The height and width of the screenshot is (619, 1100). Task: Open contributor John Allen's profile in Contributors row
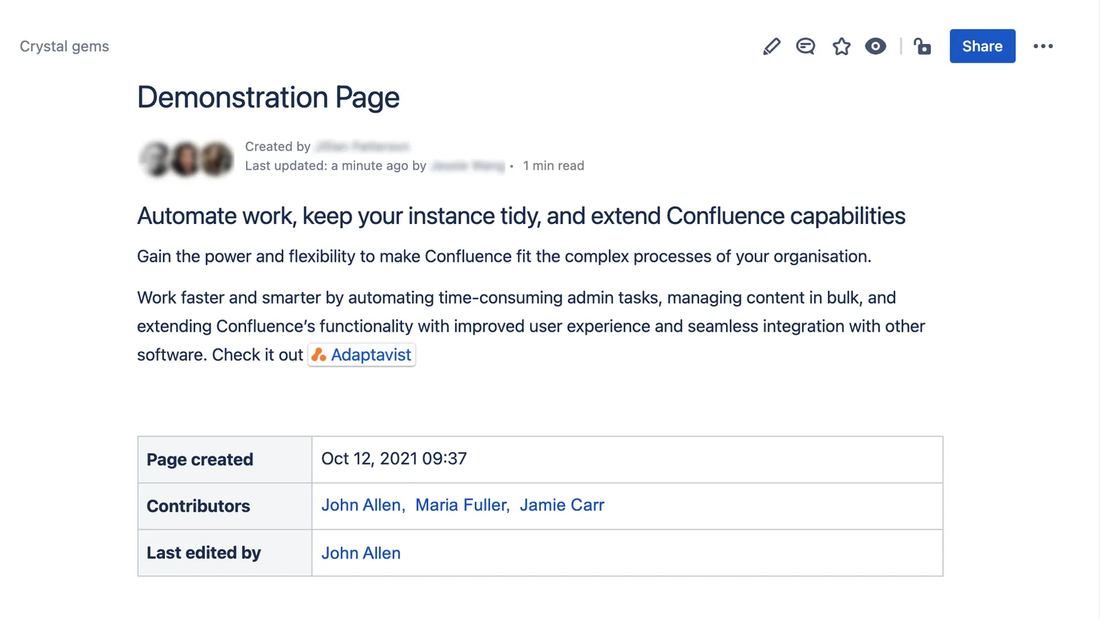[363, 505]
